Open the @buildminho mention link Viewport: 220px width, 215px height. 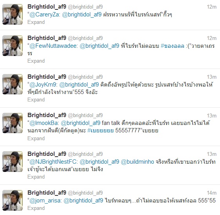137,162
